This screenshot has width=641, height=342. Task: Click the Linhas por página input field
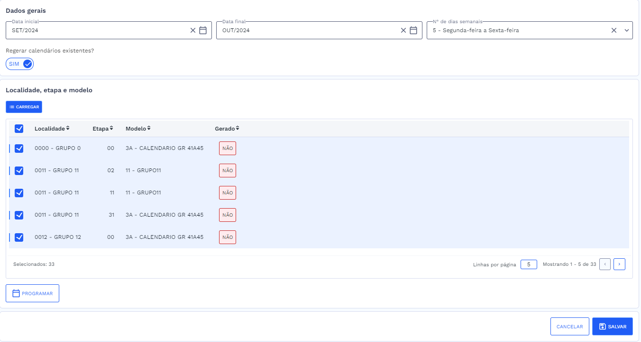point(529,264)
